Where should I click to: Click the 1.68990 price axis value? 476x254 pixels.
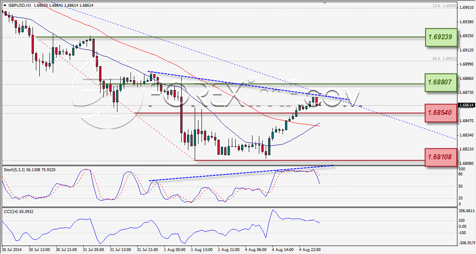pyautogui.click(x=466, y=64)
